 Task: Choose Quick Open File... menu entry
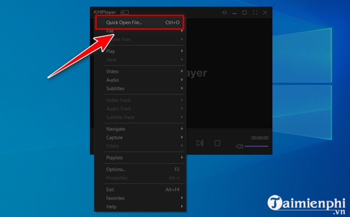(x=140, y=22)
